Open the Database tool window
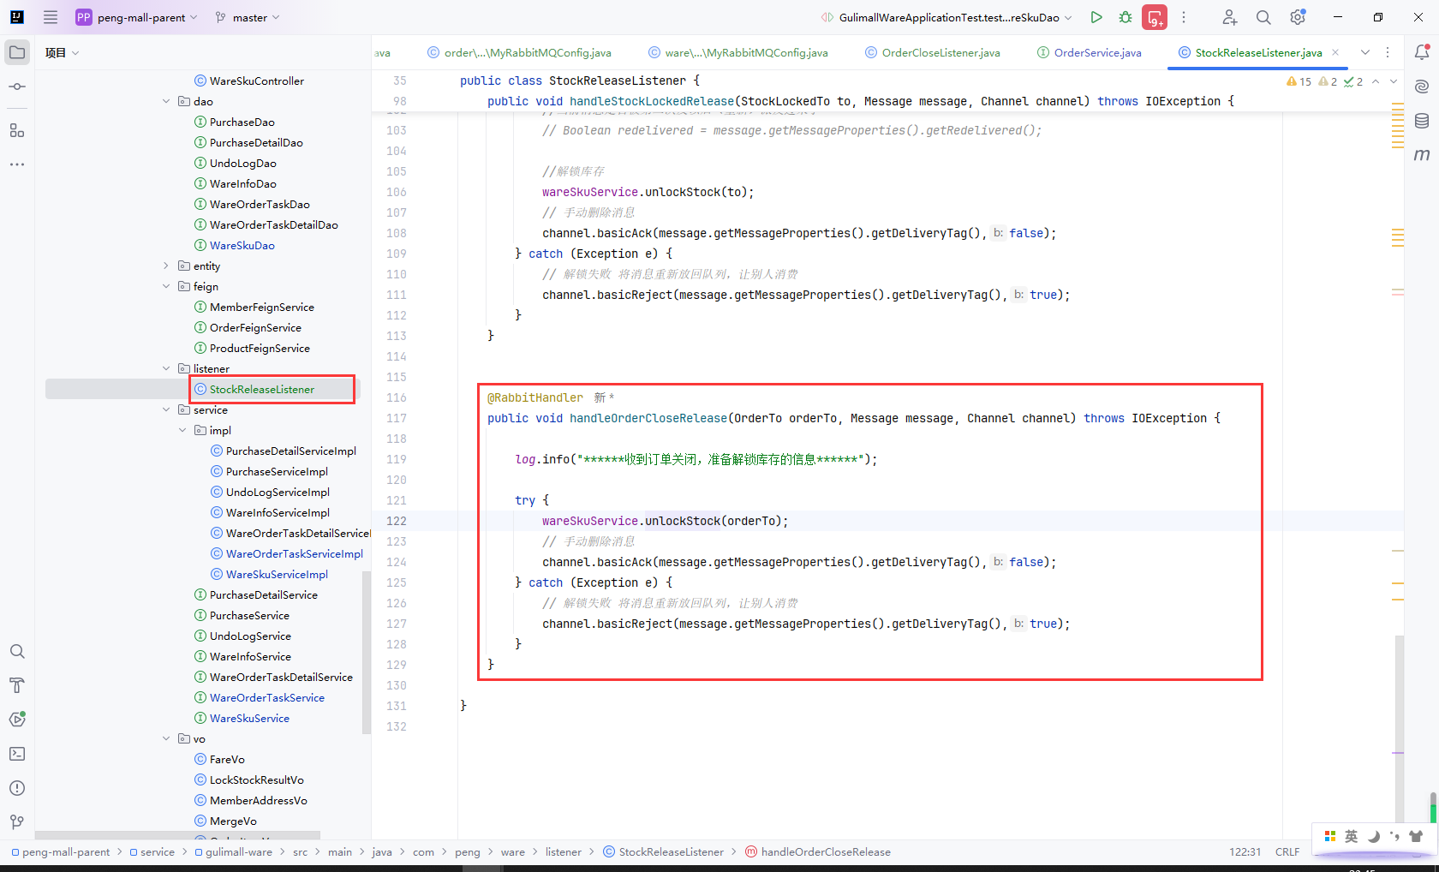Viewport: 1439px width, 872px height. 1422,121
